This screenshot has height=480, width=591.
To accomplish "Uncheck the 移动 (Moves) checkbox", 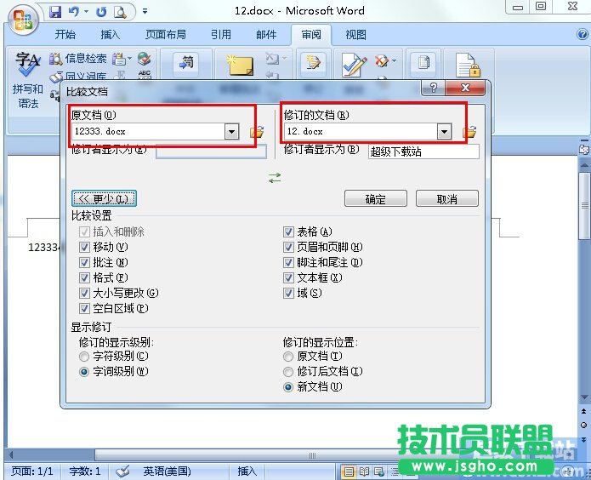I will (84, 247).
